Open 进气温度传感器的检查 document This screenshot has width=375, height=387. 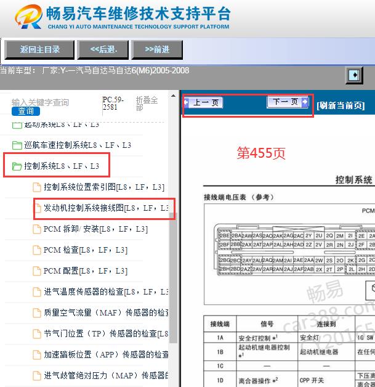[106, 292]
